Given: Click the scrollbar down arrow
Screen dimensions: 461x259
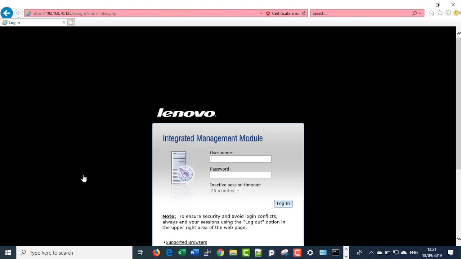Looking at the screenshot, I should pyautogui.click(x=458, y=238).
